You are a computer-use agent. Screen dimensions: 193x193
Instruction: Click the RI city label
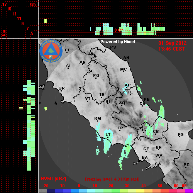108,102
